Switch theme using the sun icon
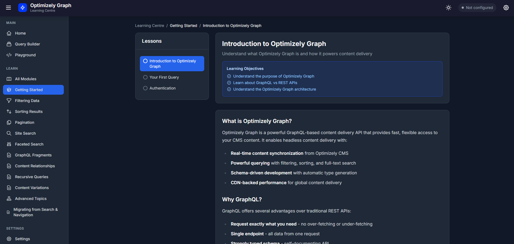This screenshot has height=244, width=514. 448,8
